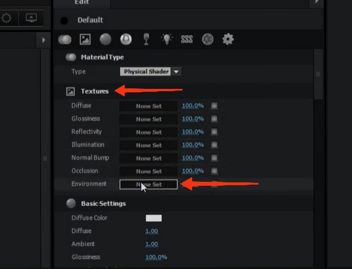Toggle the Occlusion texture checkbox
This screenshot has width=352, height=269.
pyautogui.click(x=215, y=171)
